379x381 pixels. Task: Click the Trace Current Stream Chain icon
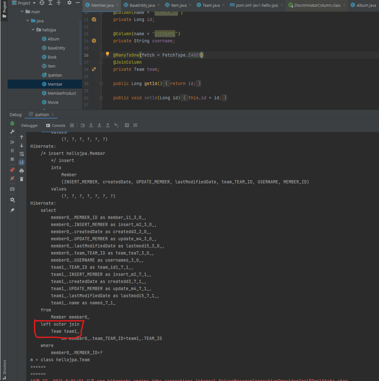pyautogui.click(x=135, y=125)
